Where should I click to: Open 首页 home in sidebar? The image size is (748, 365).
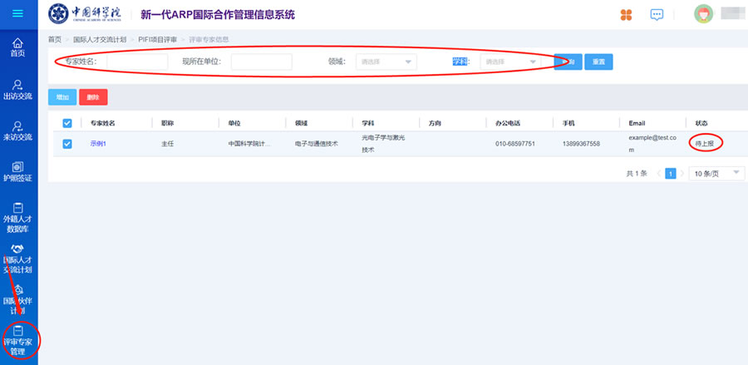(x=18, y=47)
